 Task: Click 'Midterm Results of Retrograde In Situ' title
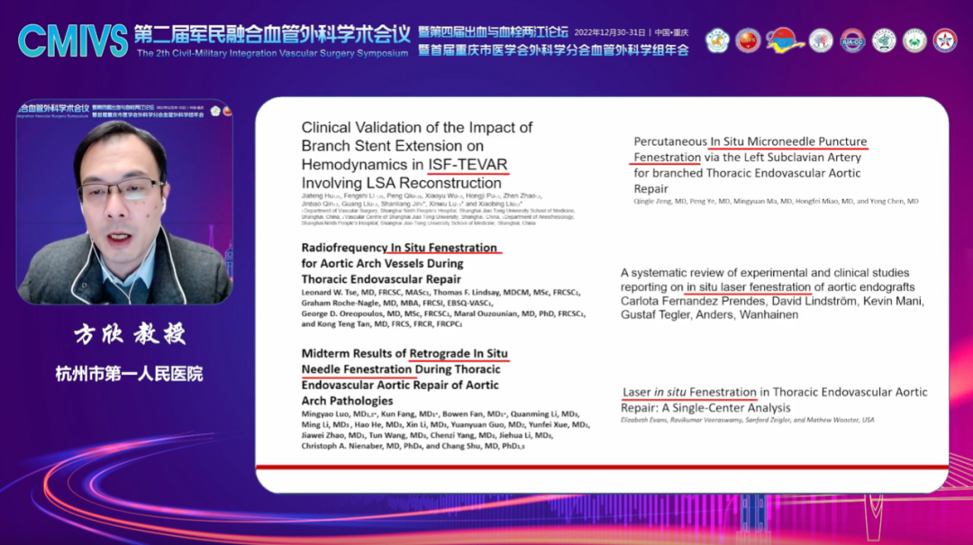point(405,353)
